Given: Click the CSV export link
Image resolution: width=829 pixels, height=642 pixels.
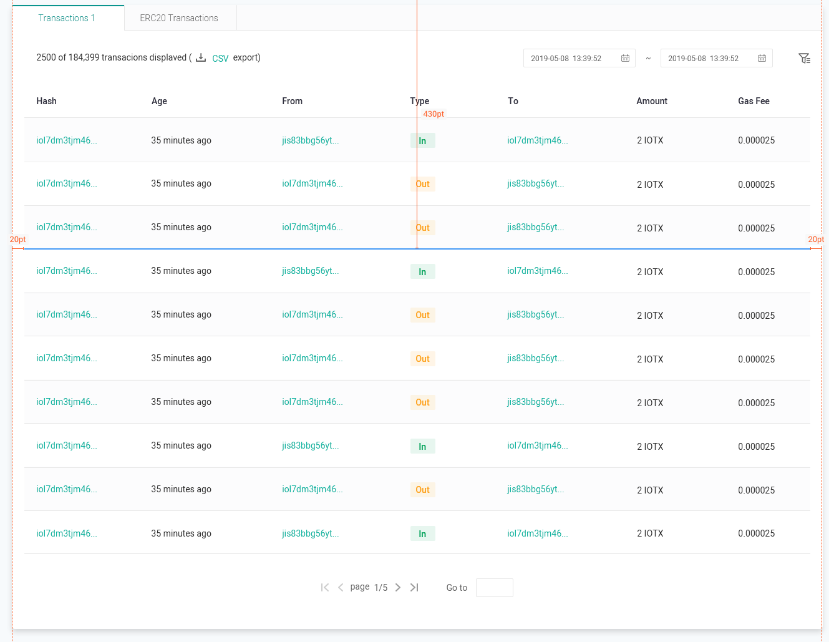Looking at the screenshot, I should pyautogui.click(x=220, y=57).
